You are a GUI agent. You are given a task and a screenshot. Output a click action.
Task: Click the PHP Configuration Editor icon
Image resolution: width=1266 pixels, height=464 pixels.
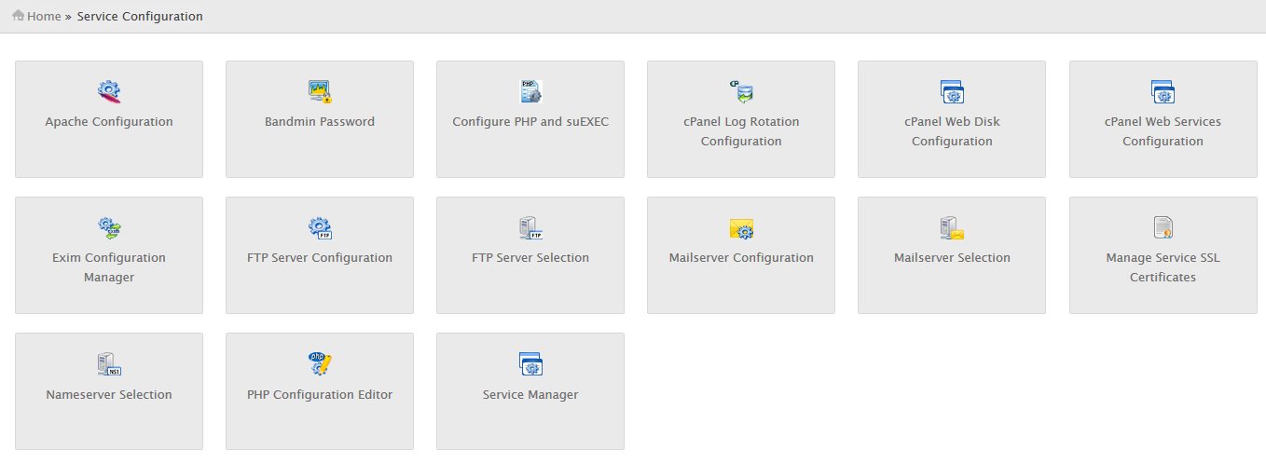click(320, 363)
